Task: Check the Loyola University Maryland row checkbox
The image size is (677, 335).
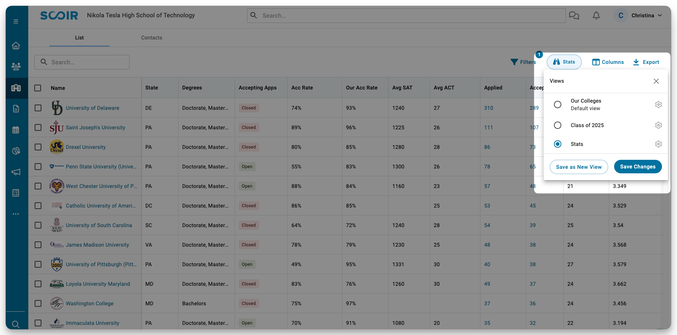Action: tap(38, 284)
